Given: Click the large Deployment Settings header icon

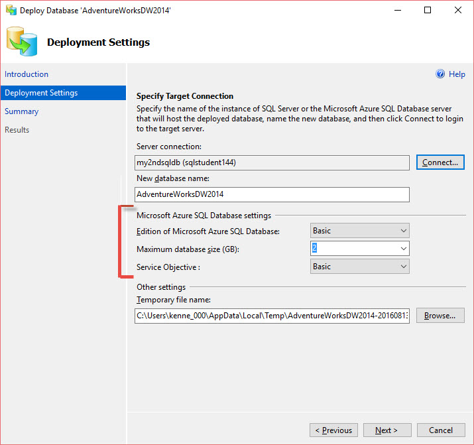Looking at the screenshot, I should click(x=22, y=42).
